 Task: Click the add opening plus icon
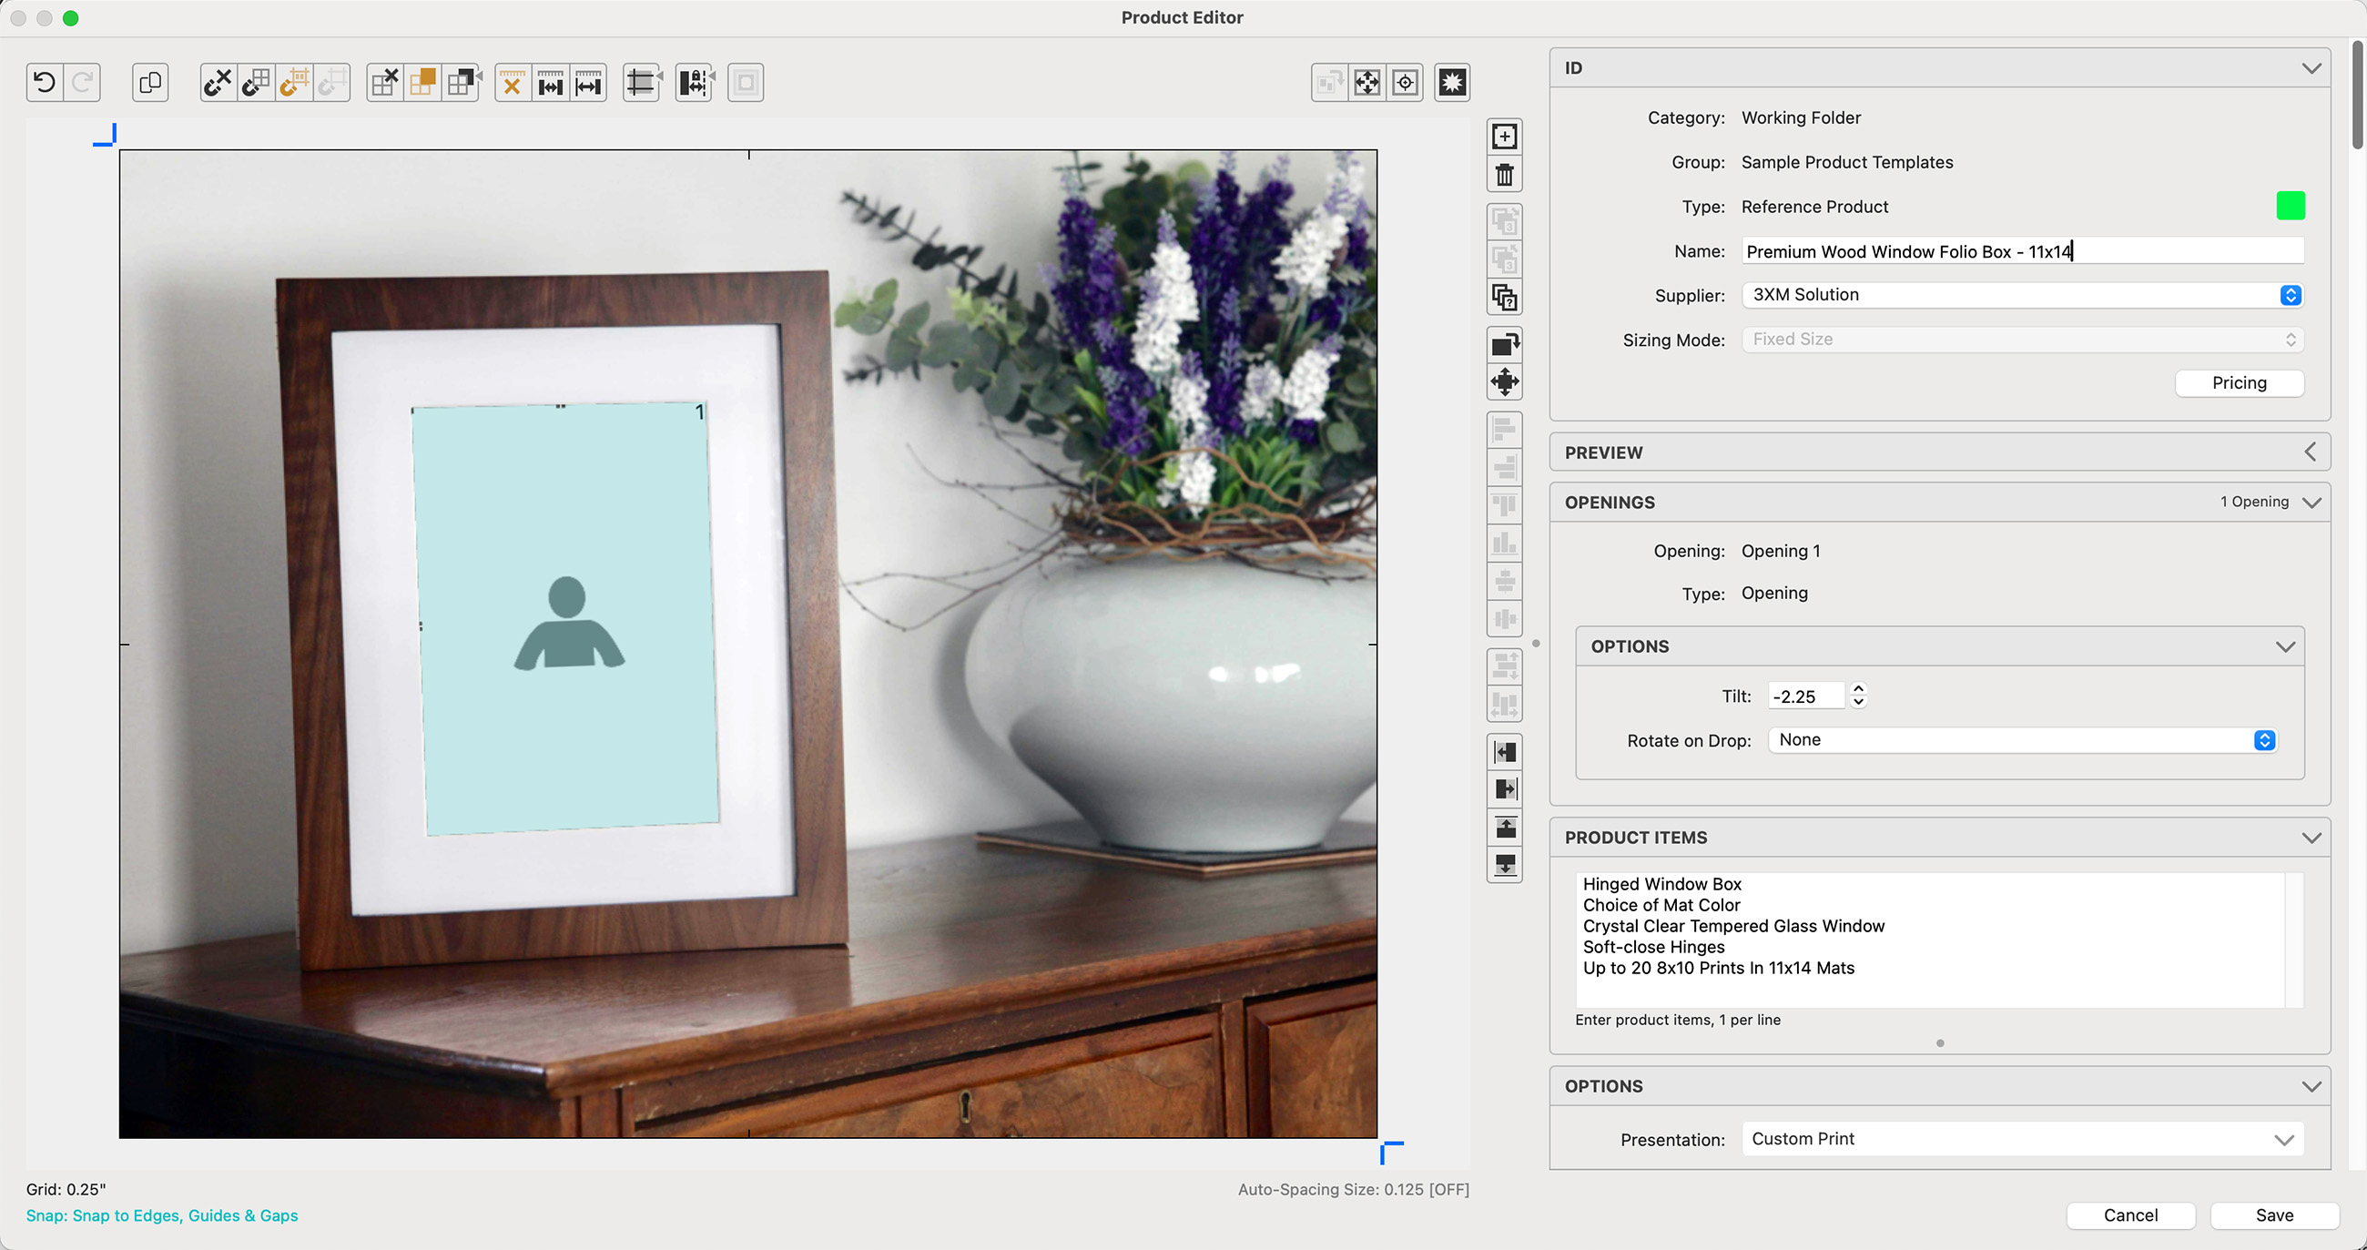point(1504,137)
